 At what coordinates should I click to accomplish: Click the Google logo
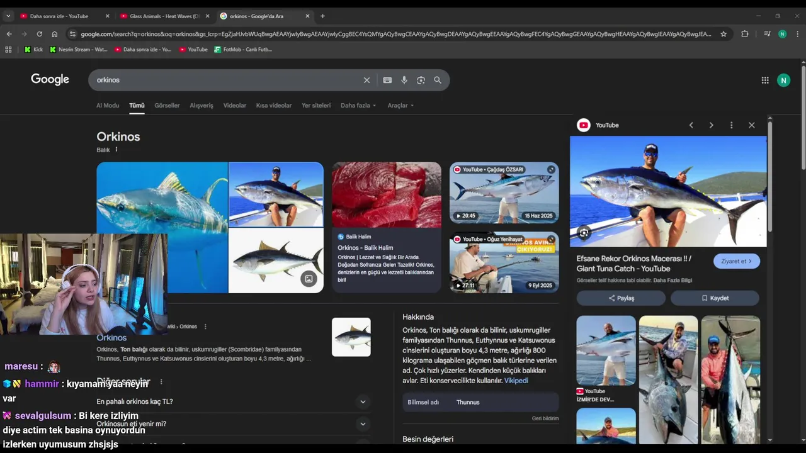click(x=50, y=79)
